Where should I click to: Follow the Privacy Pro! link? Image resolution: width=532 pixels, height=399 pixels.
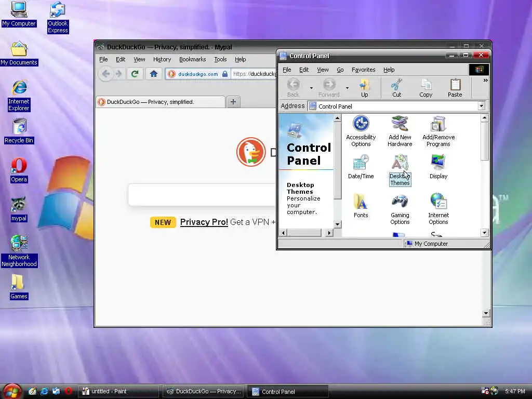(x=204, y=222)
